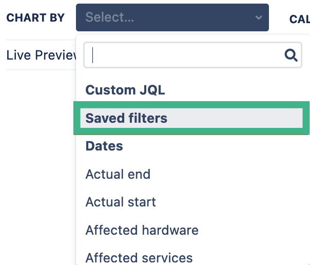The image size is (310, 265).
Task: Click the chevron arrow in Chart By
Action: pyautogui.click(x=258, y=18)
